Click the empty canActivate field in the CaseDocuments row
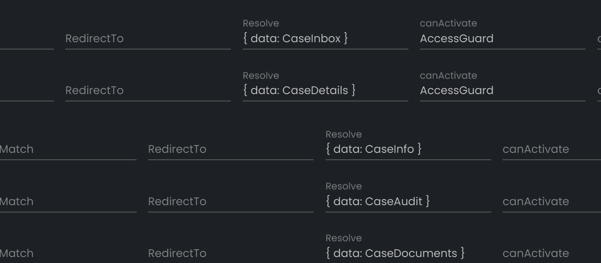Image resolution: width=601 pixels, height=263 pixels. [552, 253]
